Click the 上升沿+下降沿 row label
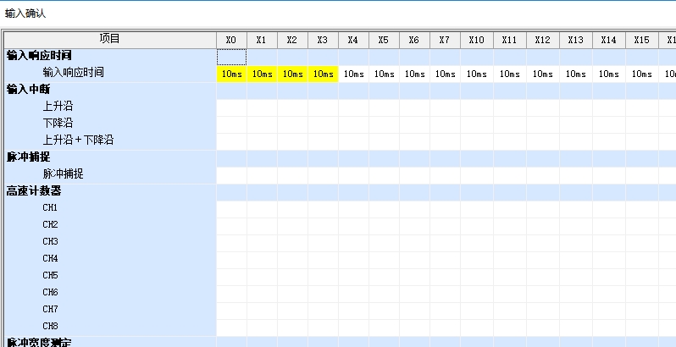Screen dimensions: 676x347 (x=78, y=140)
